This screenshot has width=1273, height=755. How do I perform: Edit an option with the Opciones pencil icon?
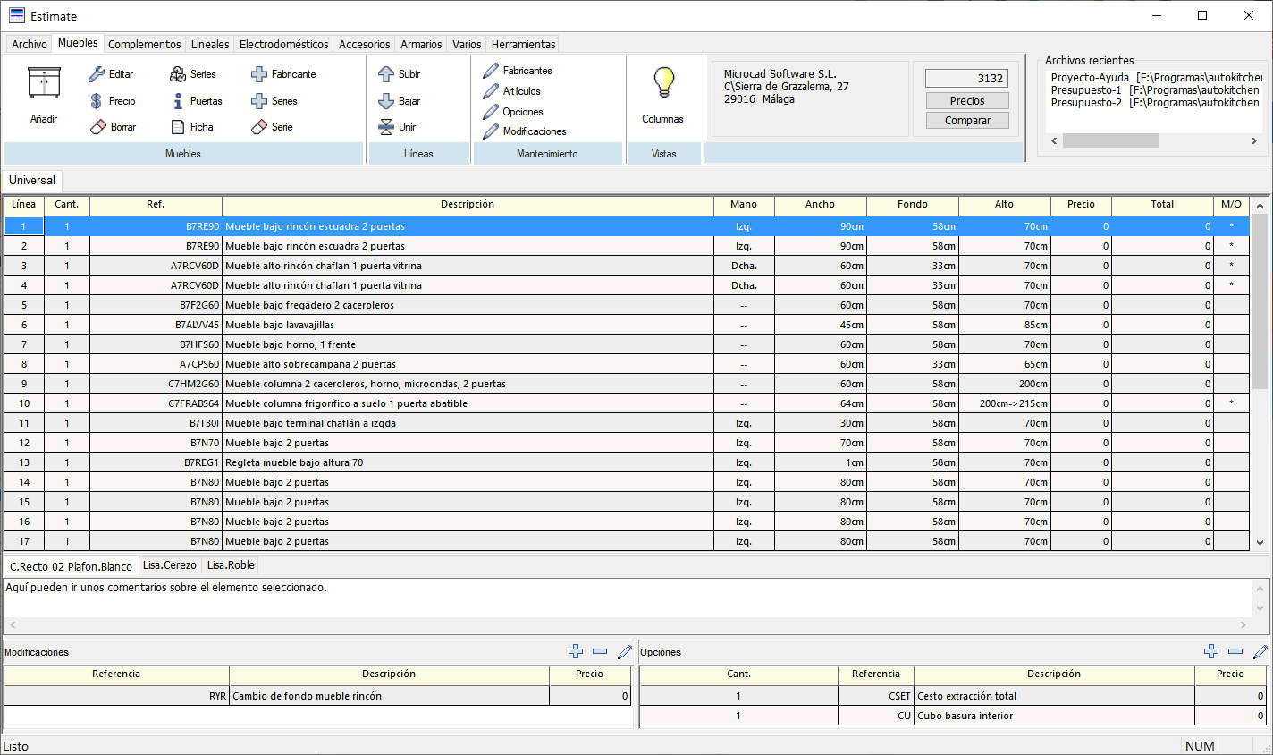click(x=1260, y=651)
